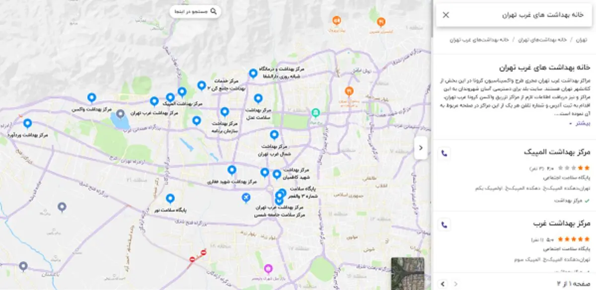
Task: Click the pink marker at the bottom of the map
Action: 268,269
